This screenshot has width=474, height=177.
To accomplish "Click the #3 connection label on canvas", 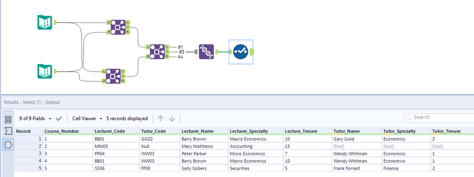I will coord(181,52).
